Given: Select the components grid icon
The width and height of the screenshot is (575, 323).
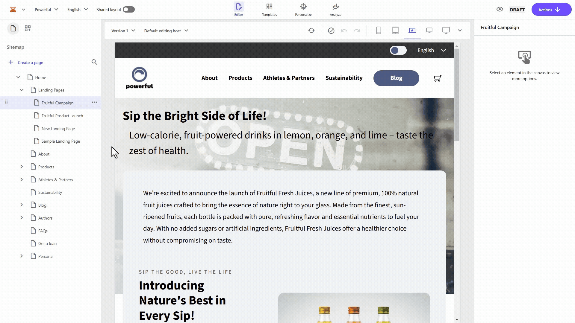Looking at the screenshot, I should tap(28, 28).
